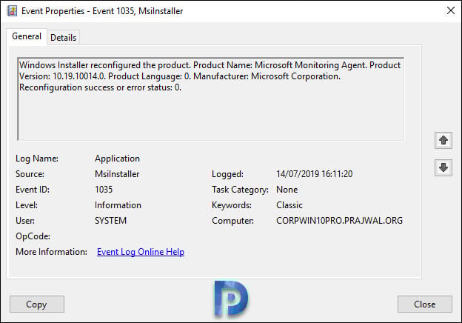Click the Close button at bottom right
This screenshot has width=462, height=323.
click(x=424, y=304)
